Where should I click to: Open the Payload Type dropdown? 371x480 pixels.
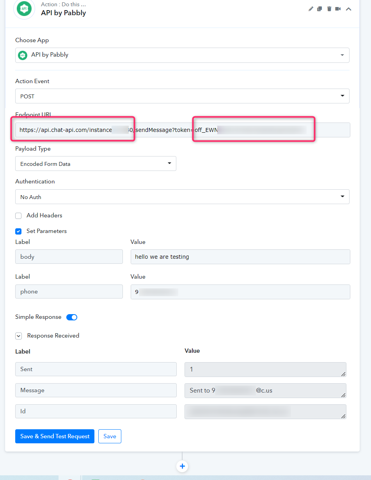point(96,164)
